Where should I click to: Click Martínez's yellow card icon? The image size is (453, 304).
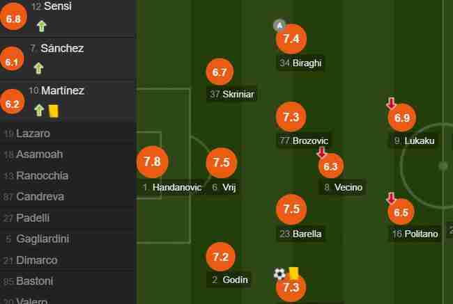[x=54, y=111]
